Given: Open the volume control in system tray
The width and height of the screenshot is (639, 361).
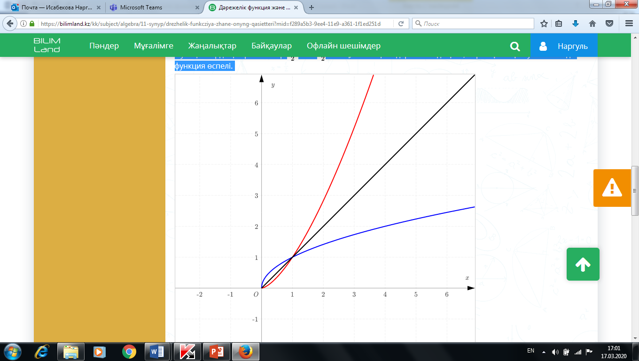Looking at the screenshot, I should [555, 352].
